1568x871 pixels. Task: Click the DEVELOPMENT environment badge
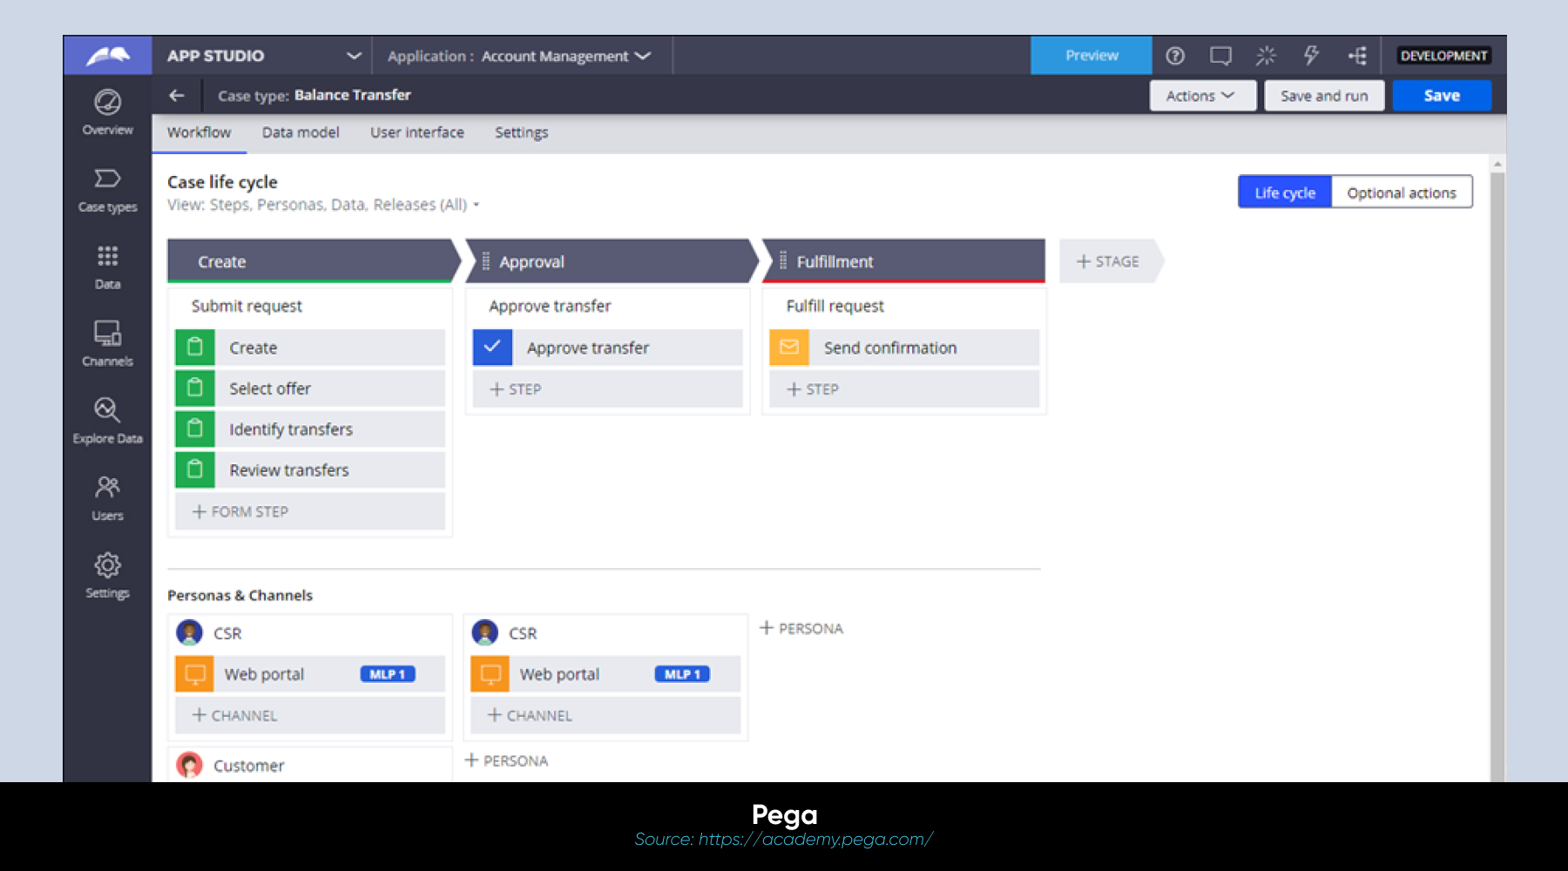click(1444, 56)
